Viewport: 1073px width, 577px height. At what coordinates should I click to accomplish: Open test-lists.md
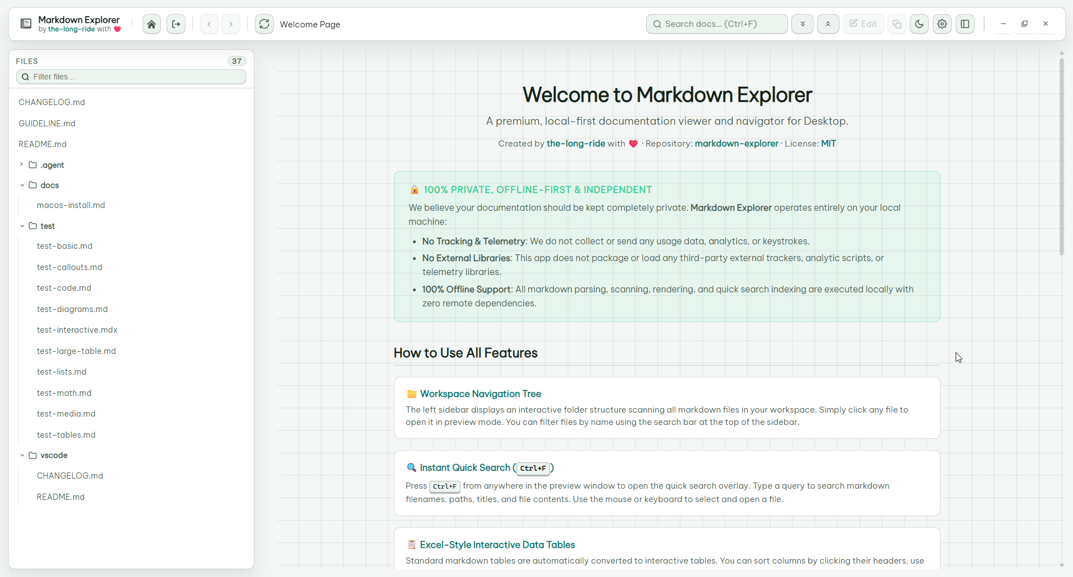click(x=61, y=372)
